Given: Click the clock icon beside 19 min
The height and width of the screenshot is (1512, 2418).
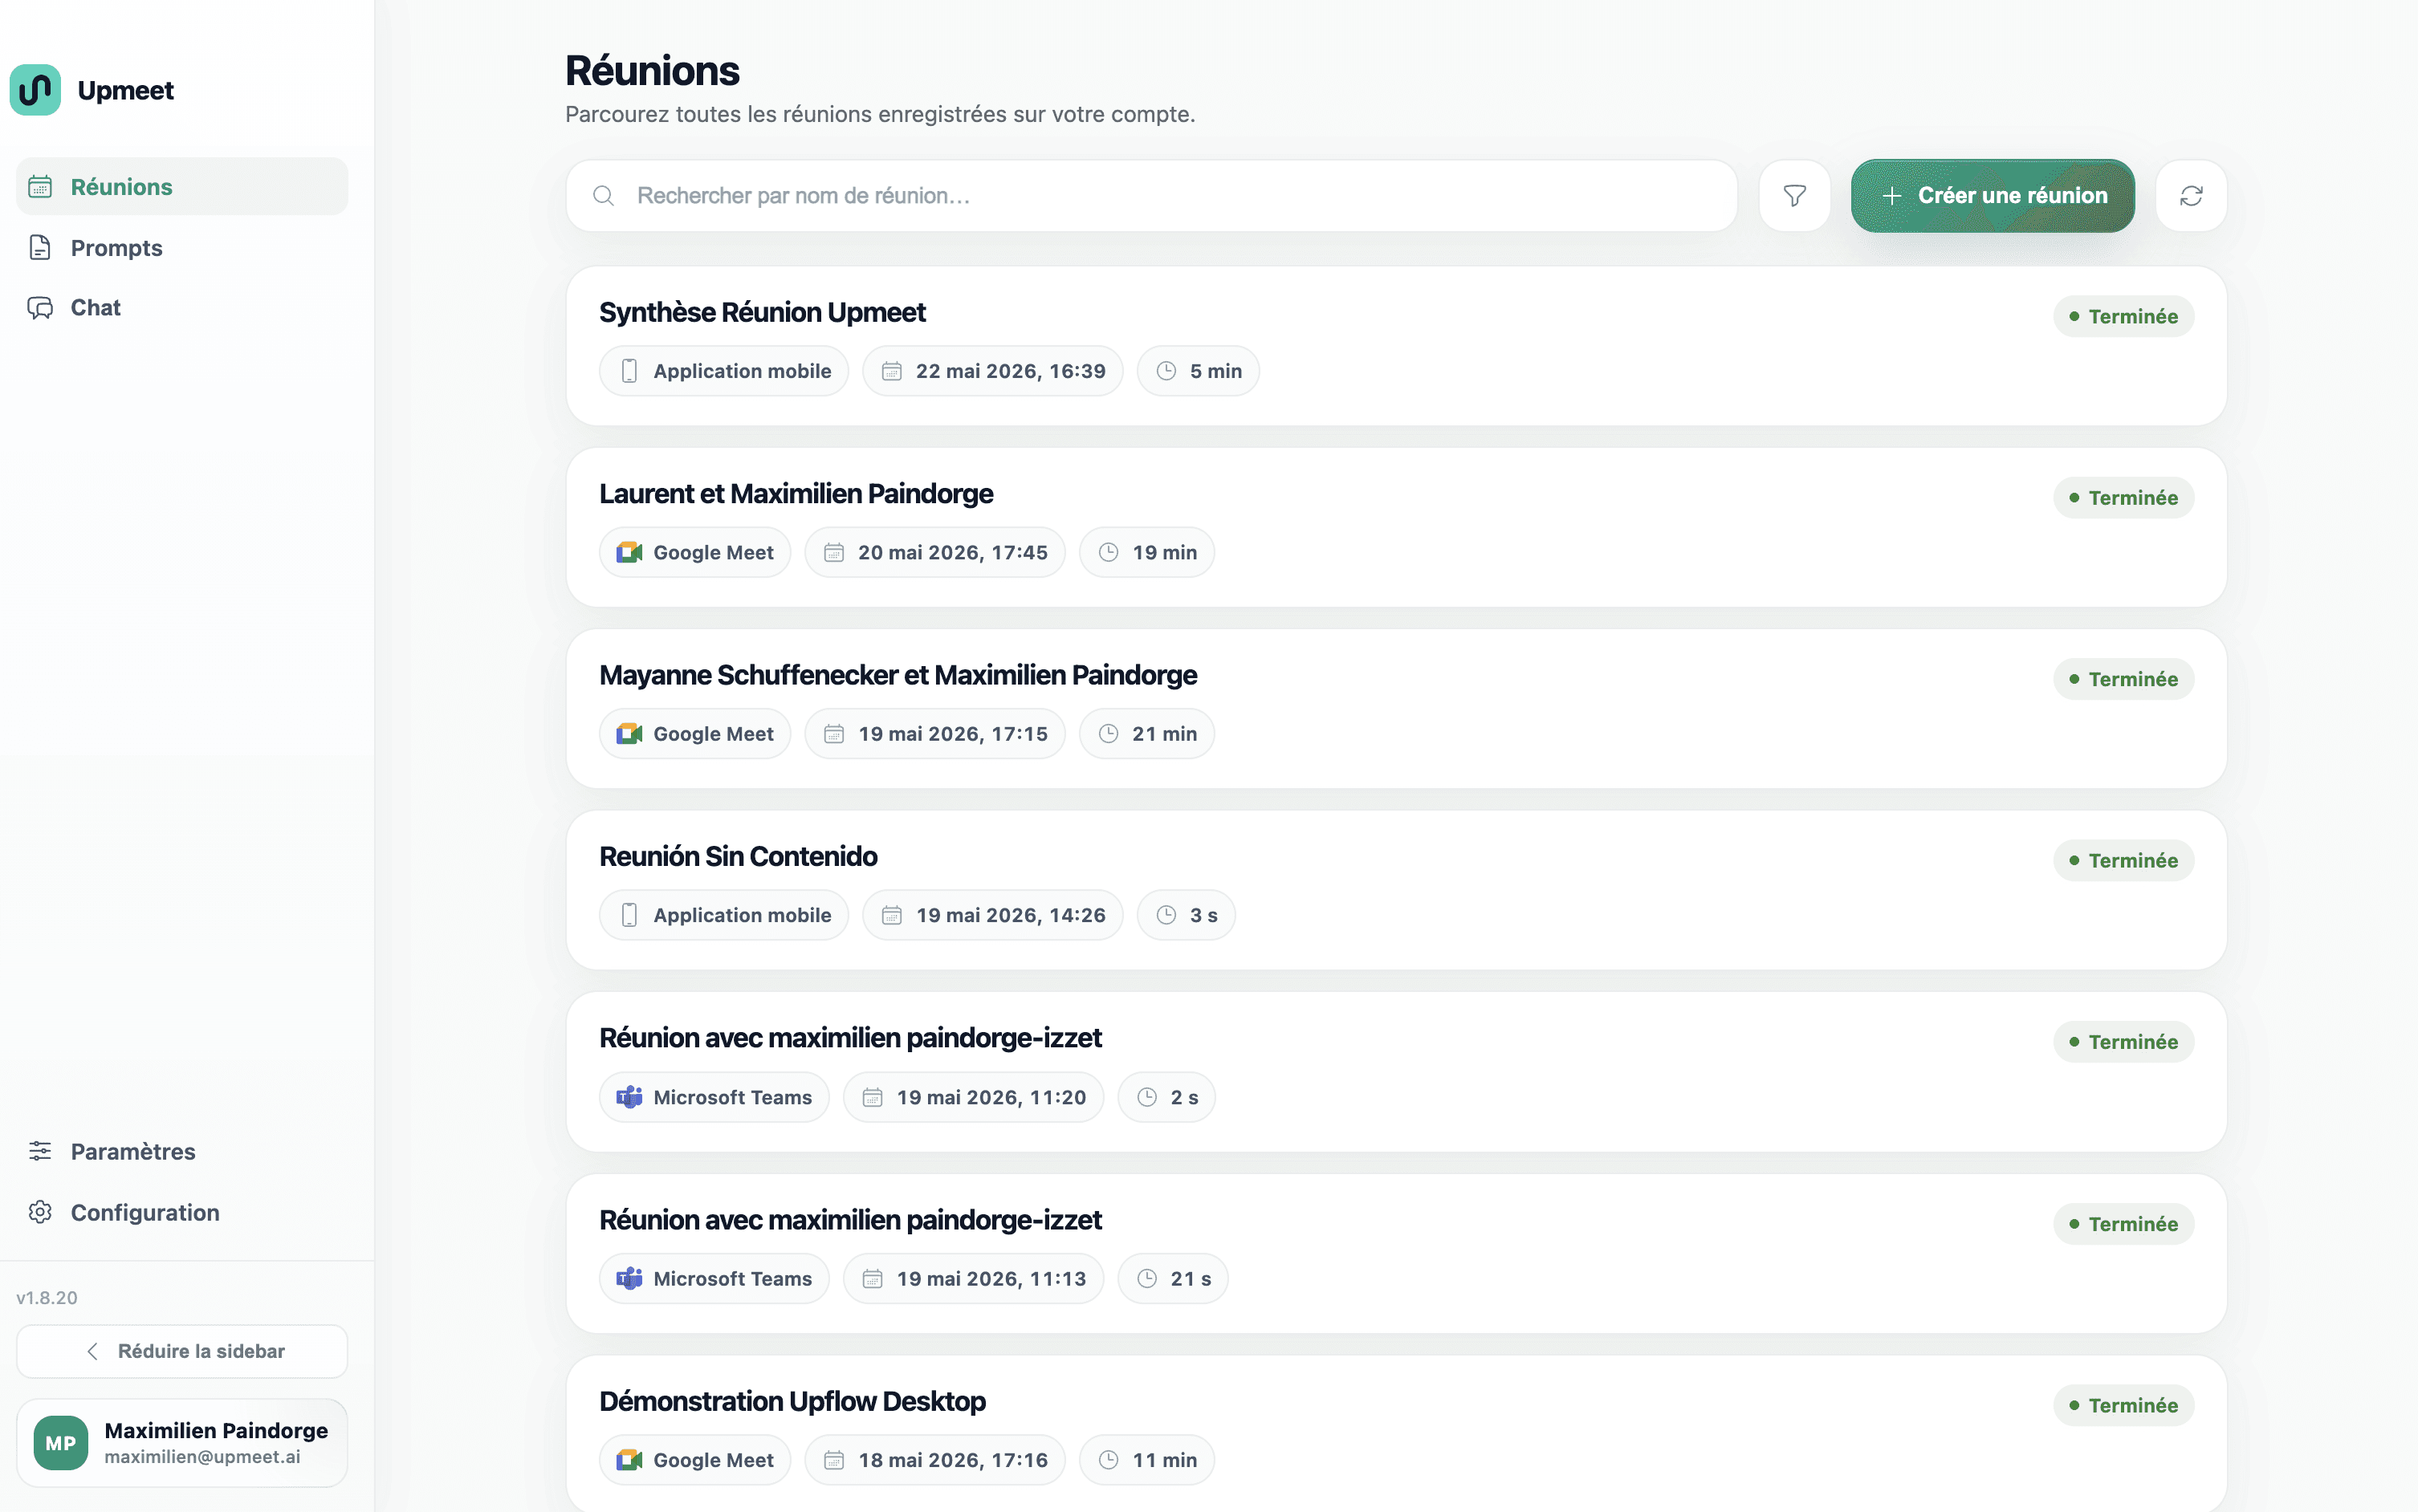Looking at the screenshot, I should click(x=1108, y=553).
